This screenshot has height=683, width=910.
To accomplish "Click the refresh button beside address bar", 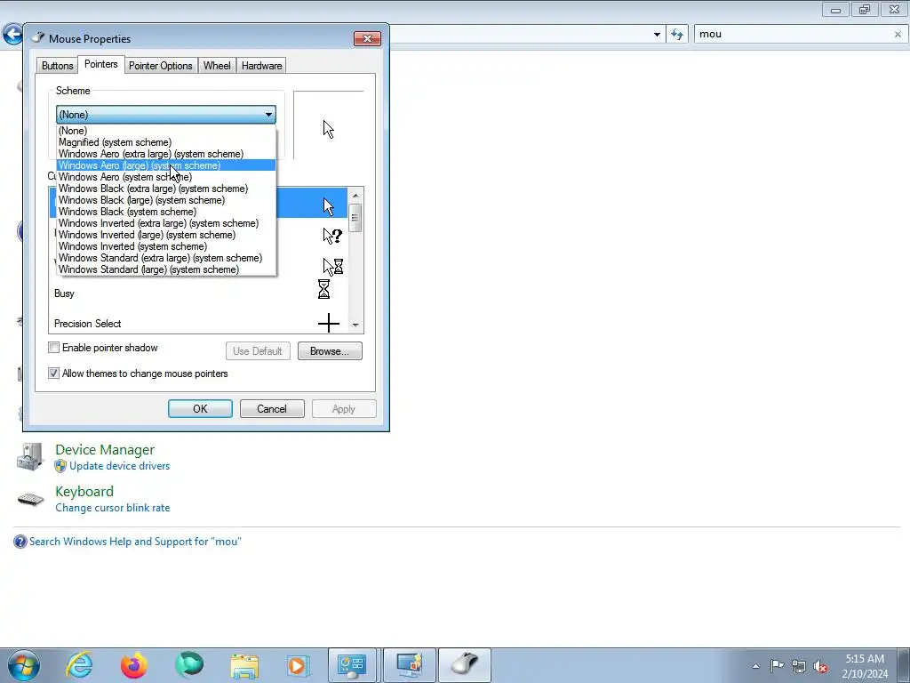I will (677, 35).
